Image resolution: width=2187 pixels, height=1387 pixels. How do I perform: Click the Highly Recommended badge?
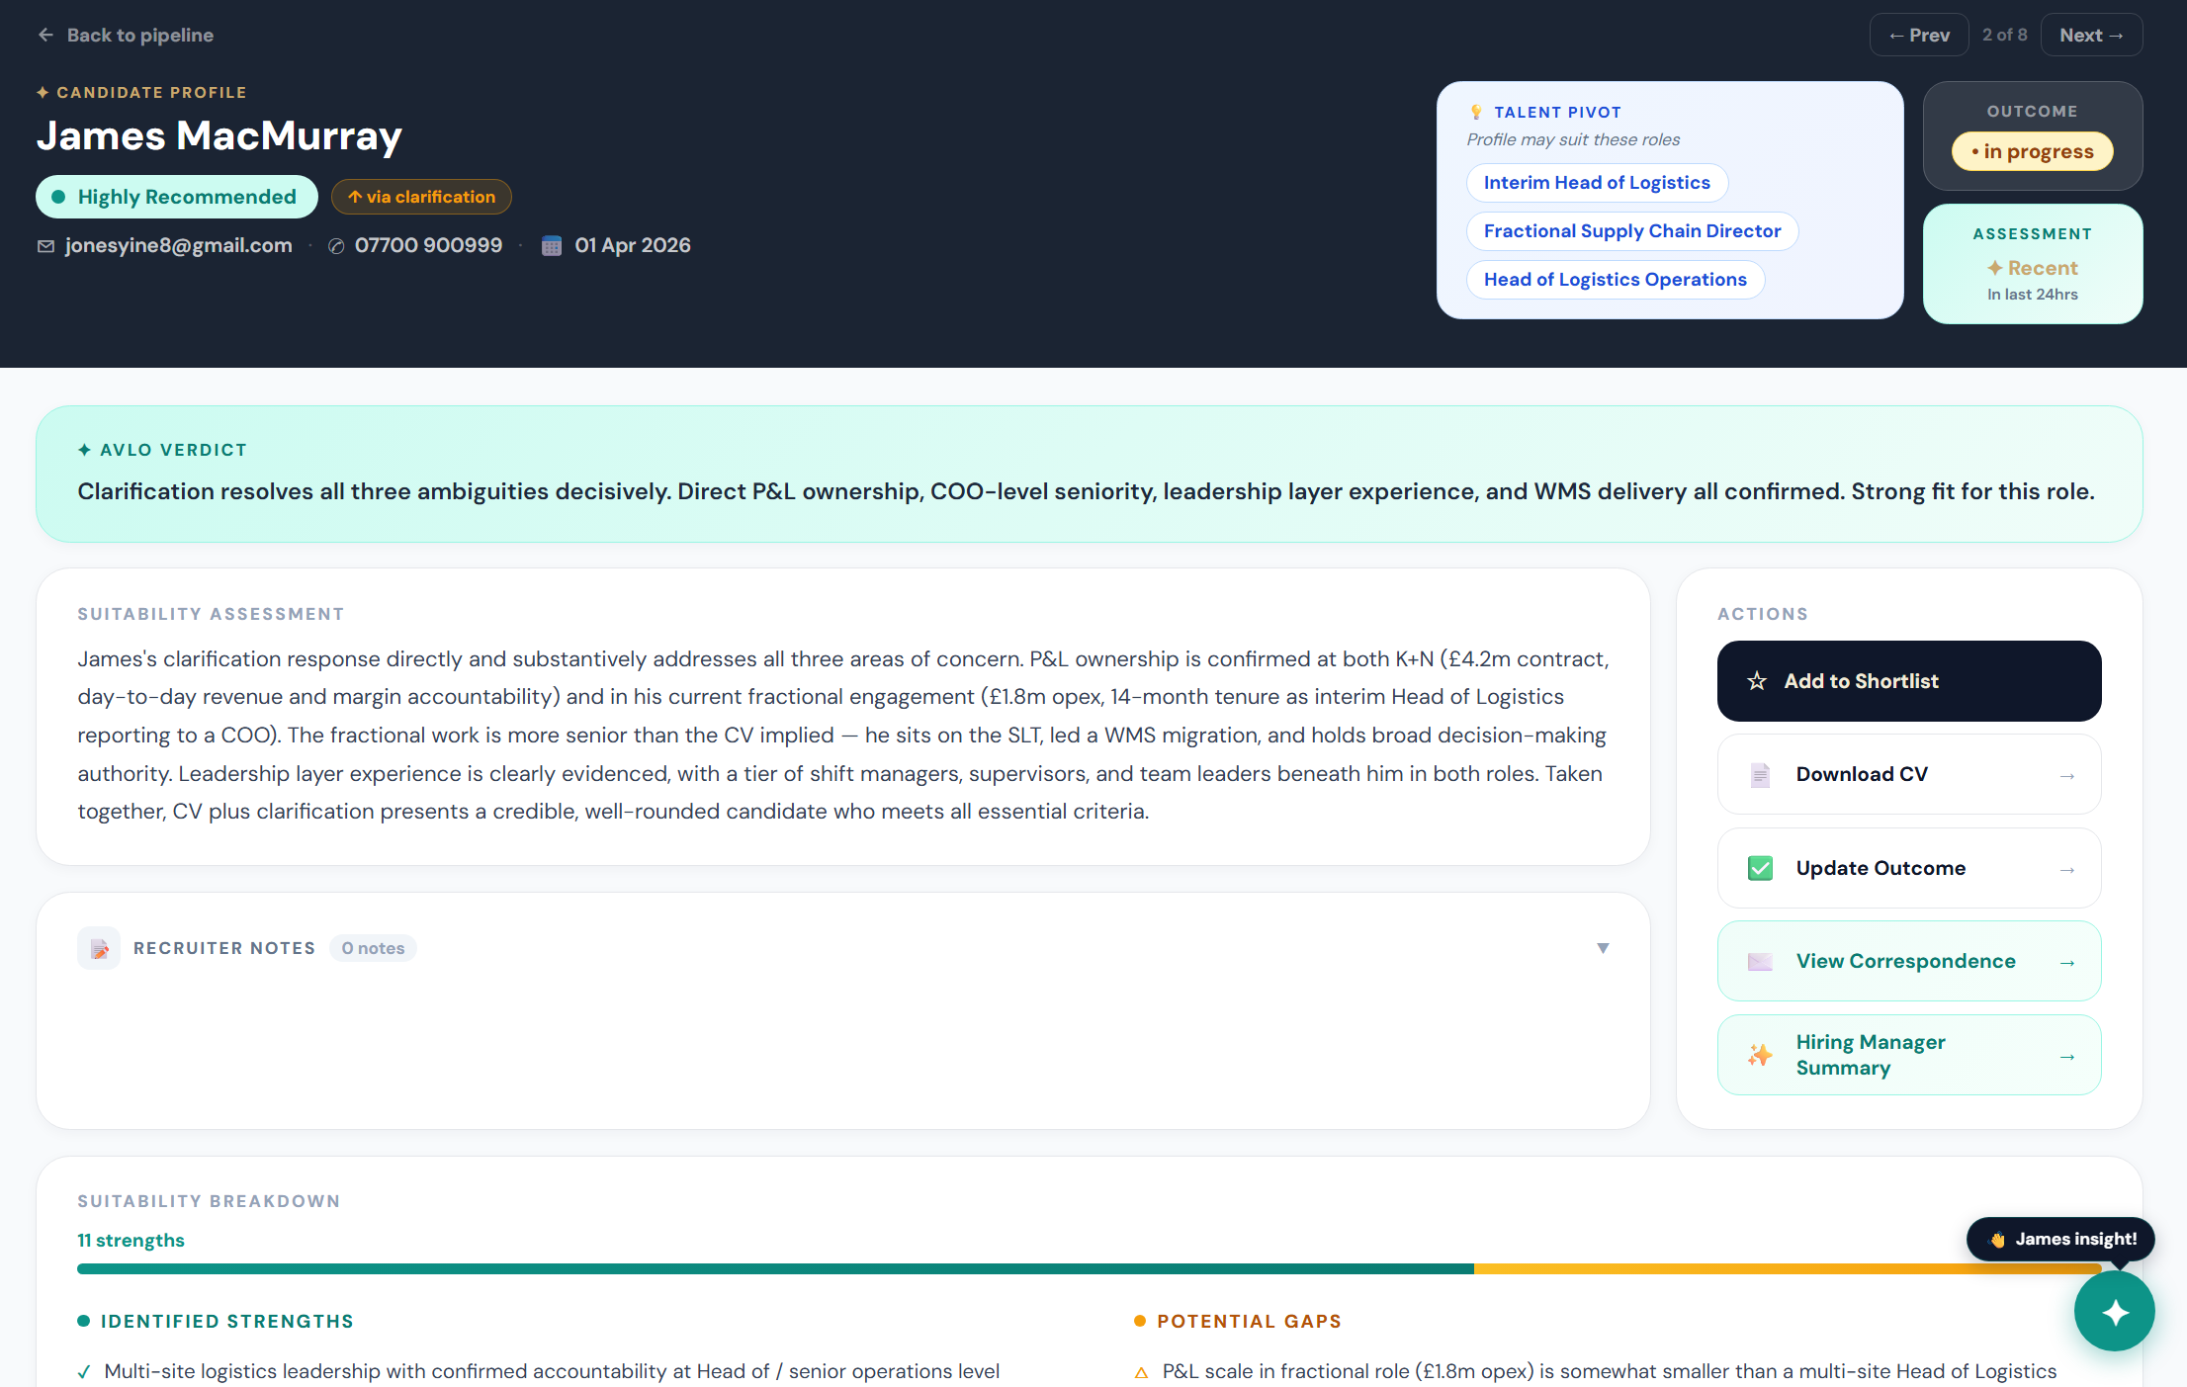[177, 197]
